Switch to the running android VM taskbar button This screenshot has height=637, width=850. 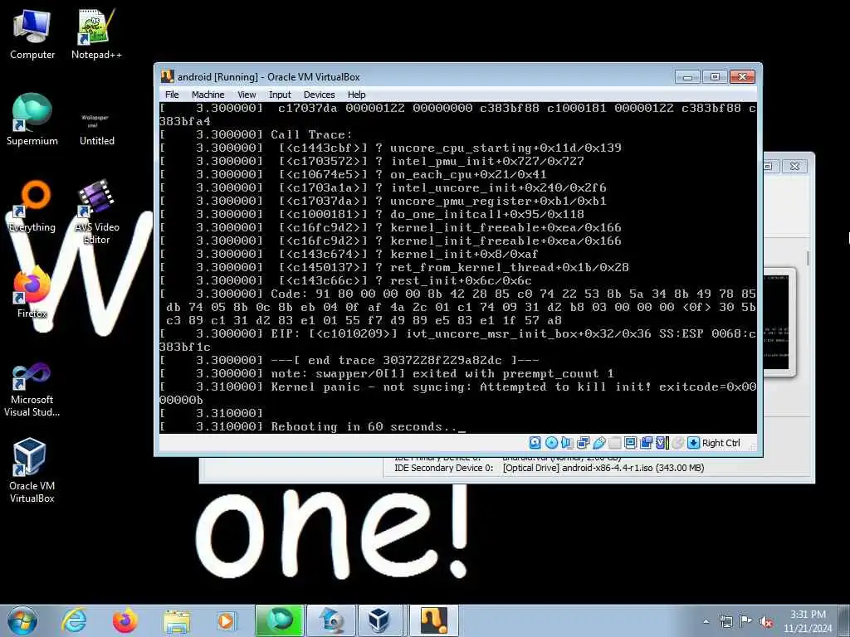pos(434,620)
